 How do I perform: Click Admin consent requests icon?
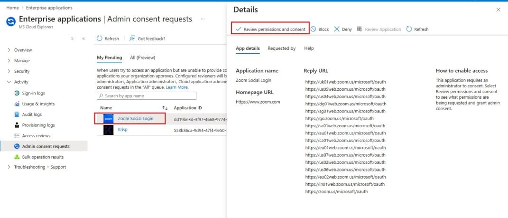pyautogui.click(x=17, y=146)
